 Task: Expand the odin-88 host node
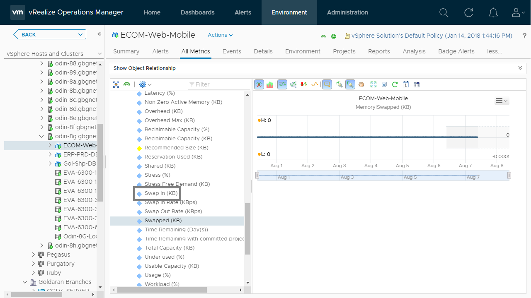tap(41, 63)
